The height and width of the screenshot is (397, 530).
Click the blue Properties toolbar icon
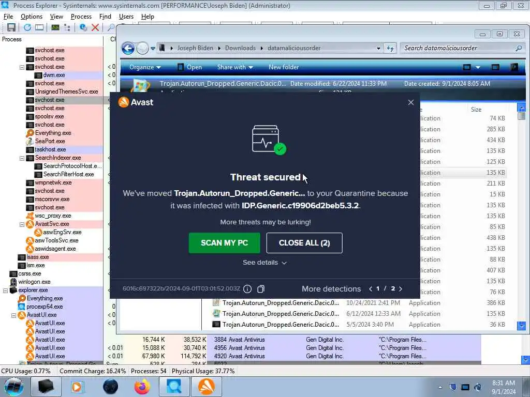[x=83, y=28]
